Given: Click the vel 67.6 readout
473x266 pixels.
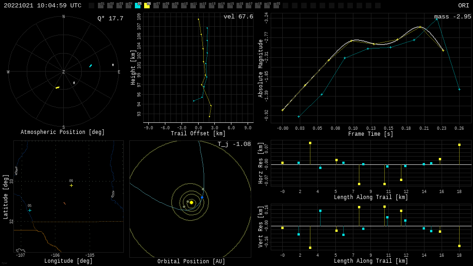Looking at the screenshot, I should [238, 17].
